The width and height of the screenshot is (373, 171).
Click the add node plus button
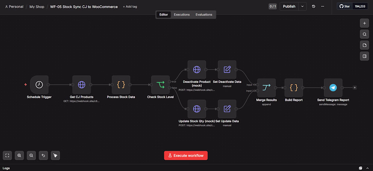pyautogui.click(x=365, y=23)
